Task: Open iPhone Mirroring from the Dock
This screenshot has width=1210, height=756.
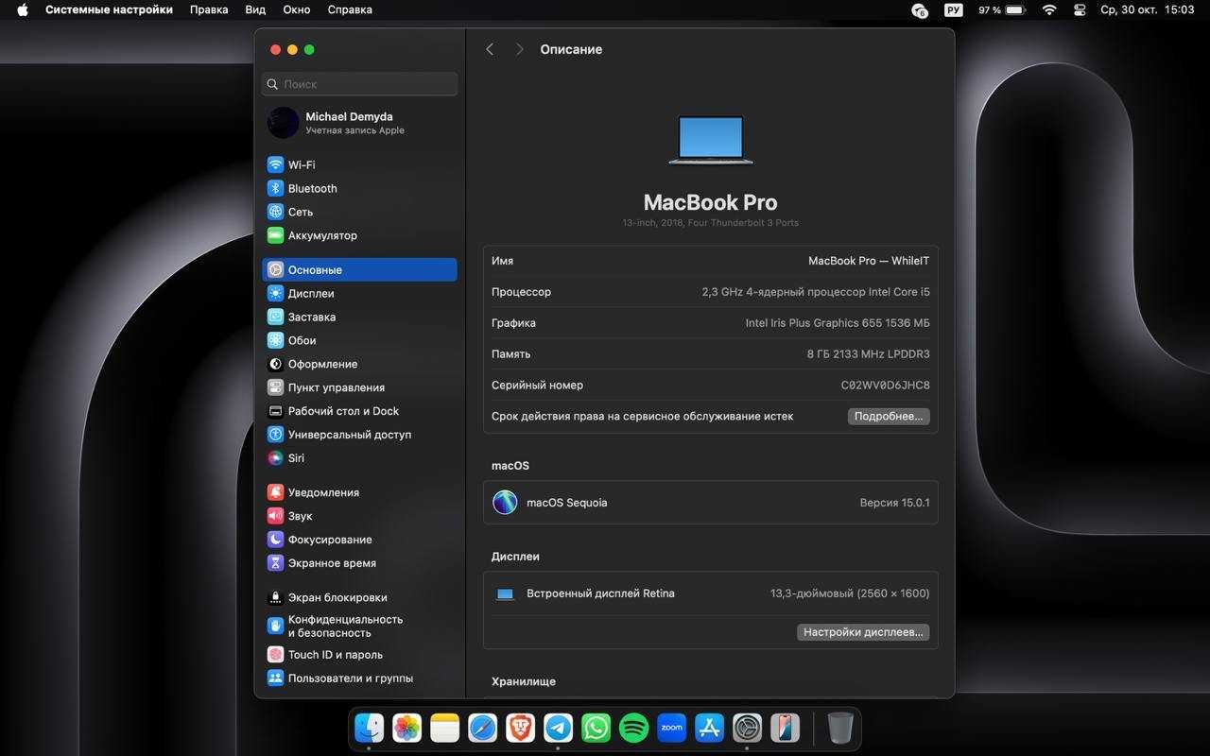Action: [x=786, y=728]
